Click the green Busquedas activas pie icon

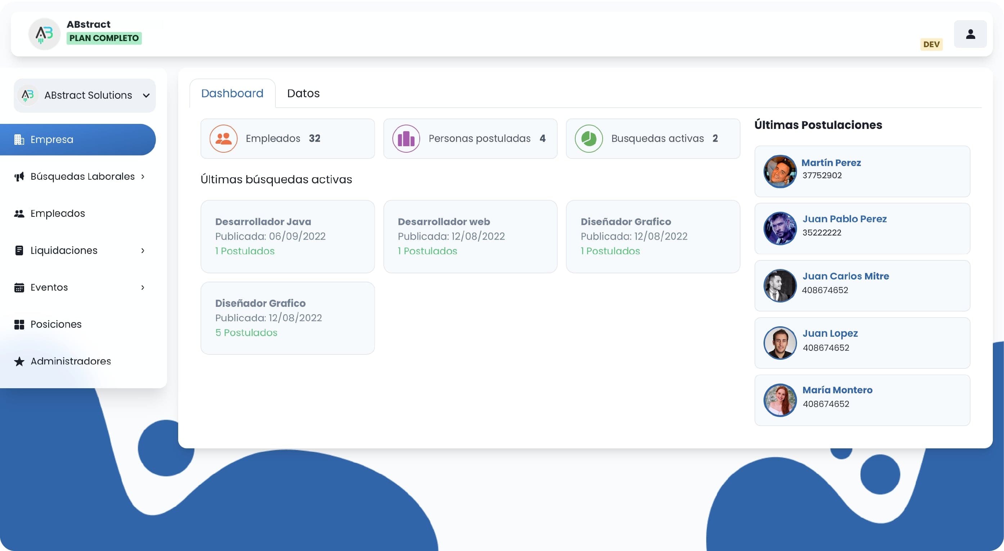pos(589,138)
